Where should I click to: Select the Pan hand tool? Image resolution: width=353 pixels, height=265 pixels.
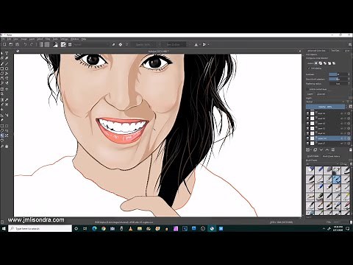point(7,146)
